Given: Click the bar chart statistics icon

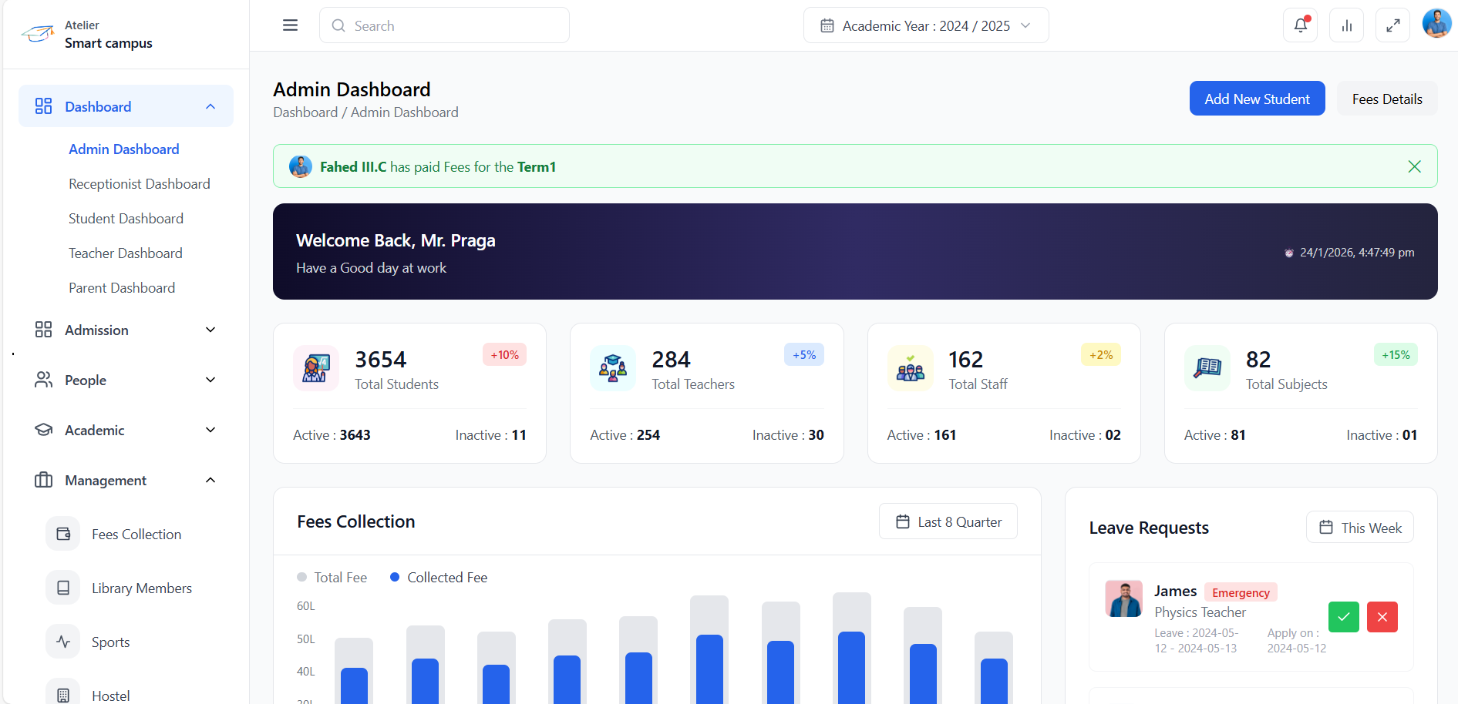Looking at the screenshot, I should [1346, 25].
